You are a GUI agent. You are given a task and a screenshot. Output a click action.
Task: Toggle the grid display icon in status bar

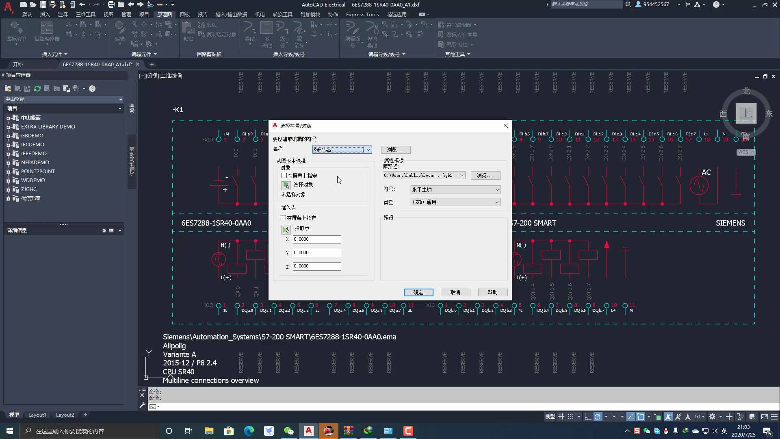tap(561, 417)
